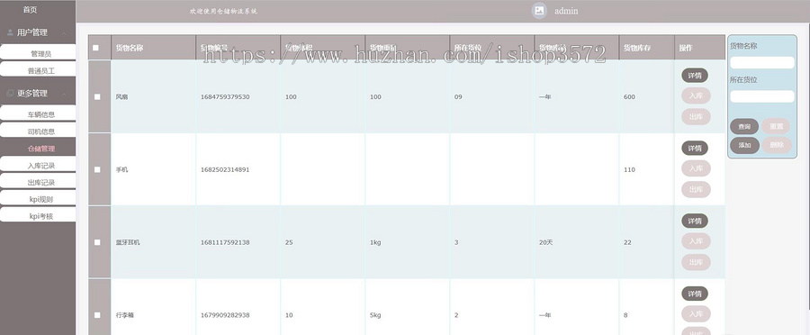Image resolution: width=810 pixels, height=335 pixels.
Task: Click the 欢迎使用仓储物流系统 title text
Action: pos(223,11)
